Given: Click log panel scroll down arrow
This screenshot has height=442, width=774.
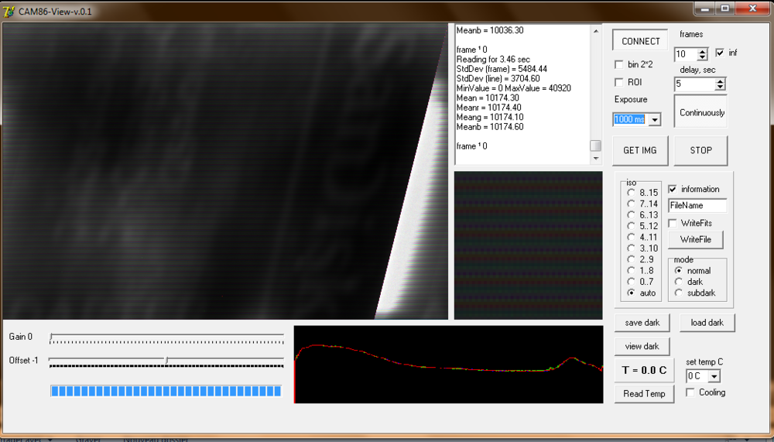Looking at the screenshot, I should 596,159.
